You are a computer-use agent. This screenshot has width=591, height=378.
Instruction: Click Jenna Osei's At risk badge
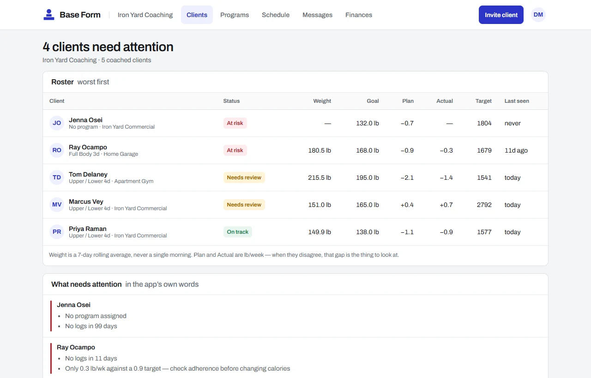click(x=235, y=123)
